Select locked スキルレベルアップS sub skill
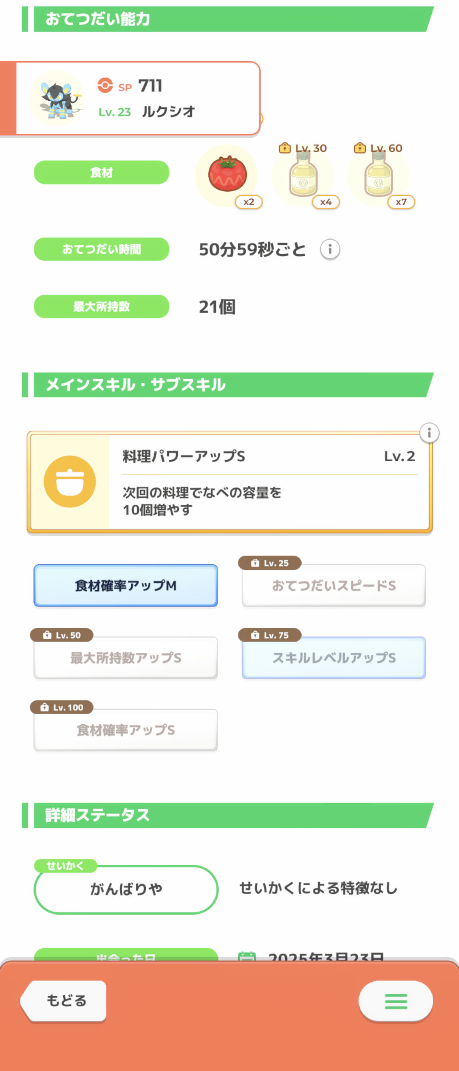 click(334, 658)
